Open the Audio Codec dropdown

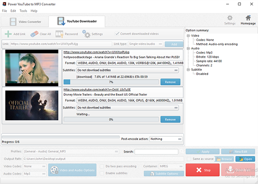click(35, 174)
